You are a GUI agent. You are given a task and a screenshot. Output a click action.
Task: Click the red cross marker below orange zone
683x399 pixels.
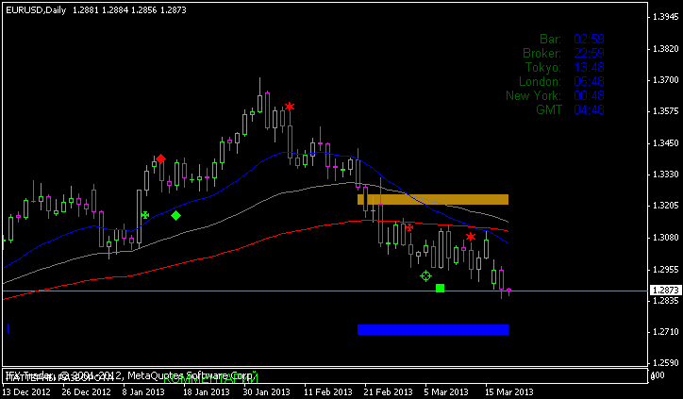pyautogui.click(x=408, y=226)
